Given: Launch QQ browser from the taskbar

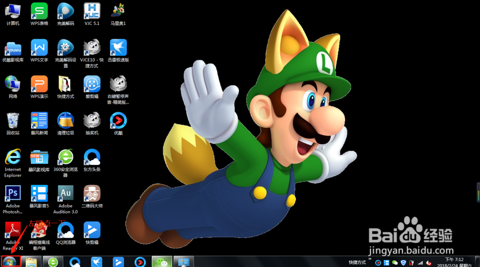Looking at the screenshot, I should 75,262.
